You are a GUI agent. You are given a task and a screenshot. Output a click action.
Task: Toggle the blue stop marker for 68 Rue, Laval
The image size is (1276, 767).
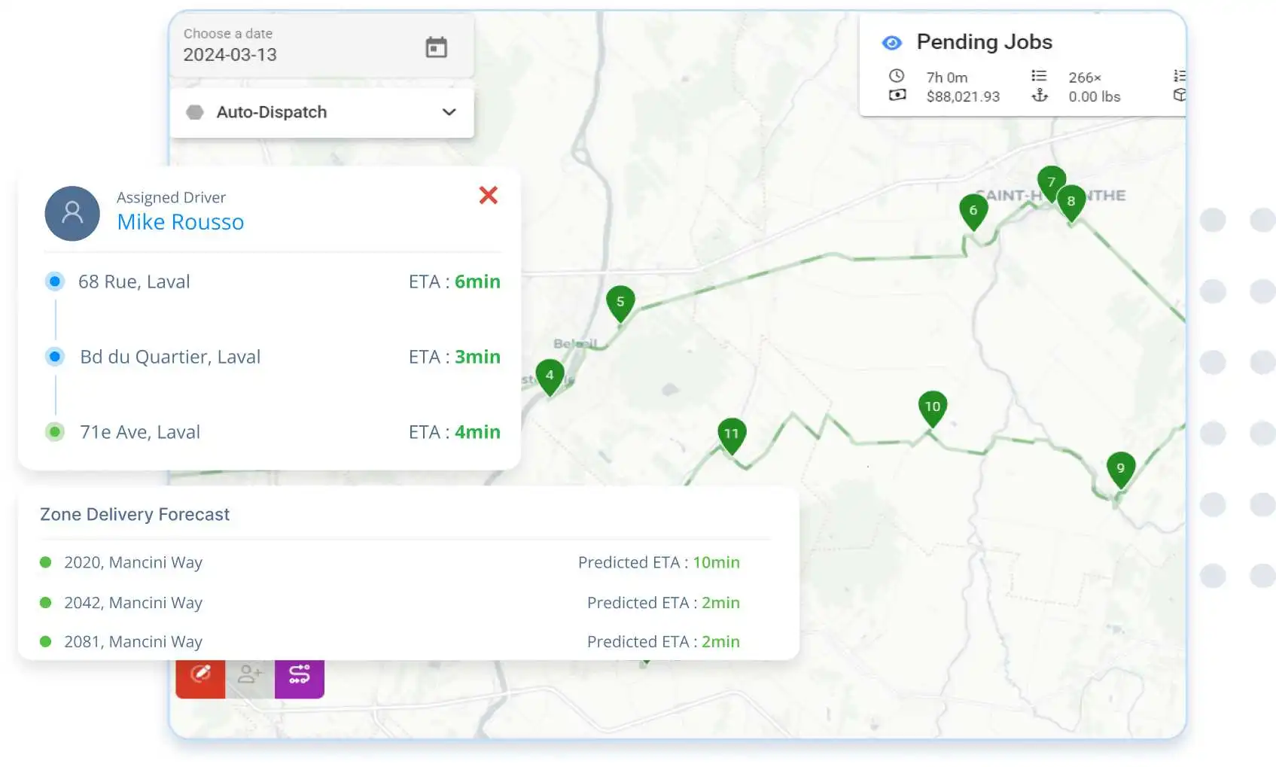[x=54, y=281]
